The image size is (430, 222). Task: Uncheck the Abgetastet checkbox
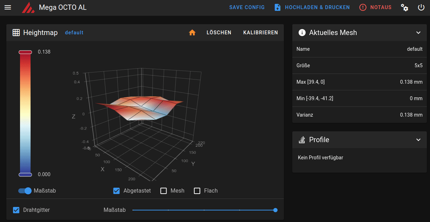tap(117, 191)
